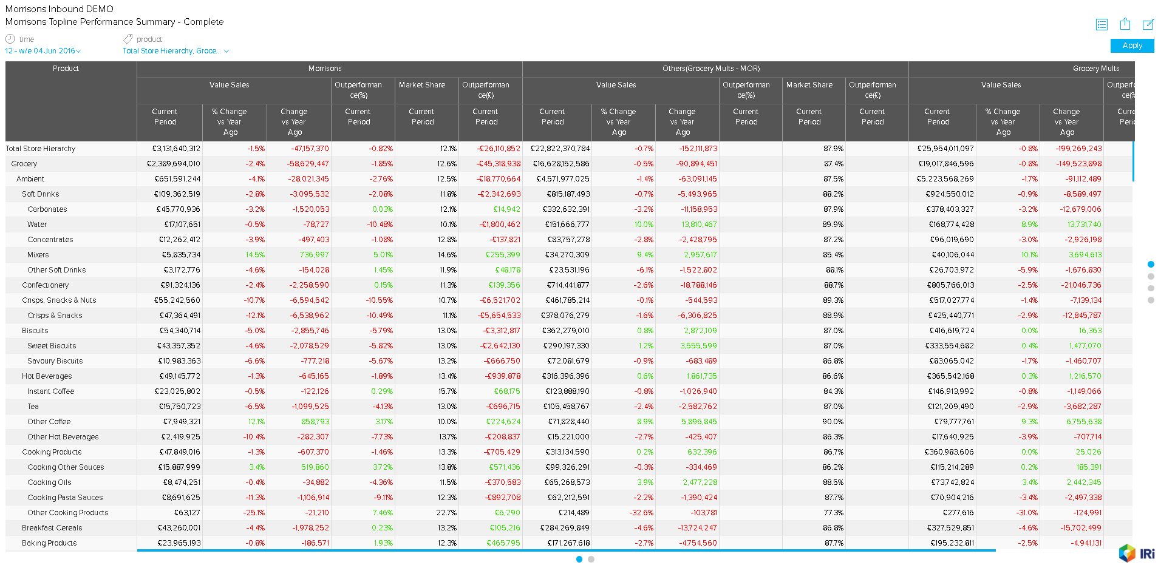Select the Soft Drinks row
The image size is (1158, 565).
(x=569, y=194)
